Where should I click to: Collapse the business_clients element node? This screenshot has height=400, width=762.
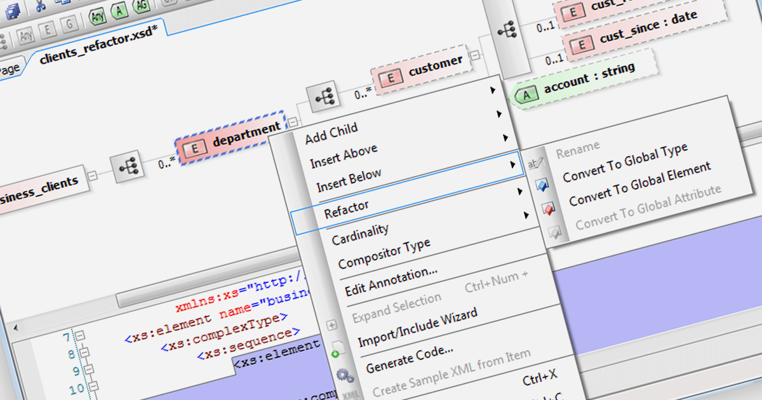coord(92,176)
